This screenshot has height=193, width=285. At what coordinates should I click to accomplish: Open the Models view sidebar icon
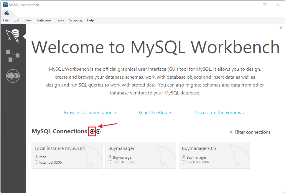coord(13,56)
